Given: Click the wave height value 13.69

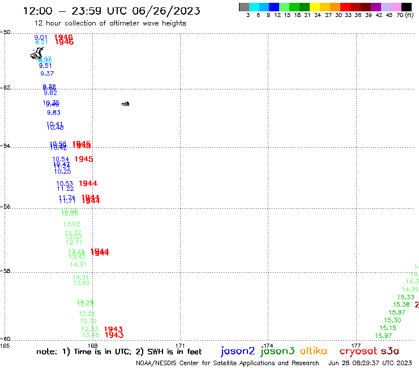Looking at the screenshot, I should (82, 283).
